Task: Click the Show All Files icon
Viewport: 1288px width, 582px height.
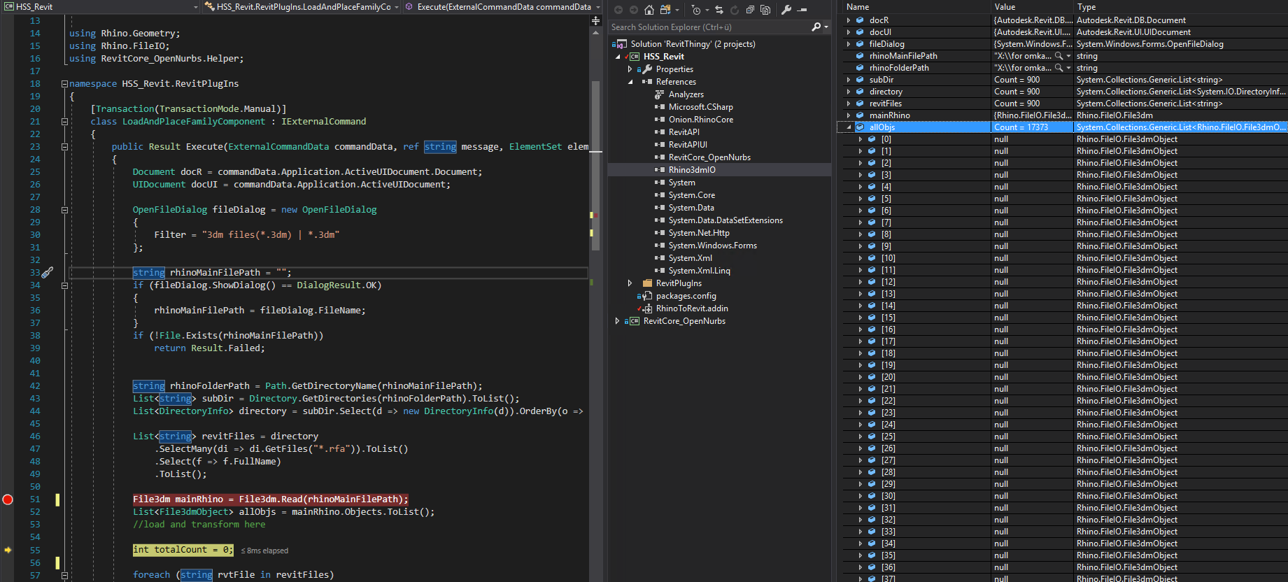Action: pos(765,10)
